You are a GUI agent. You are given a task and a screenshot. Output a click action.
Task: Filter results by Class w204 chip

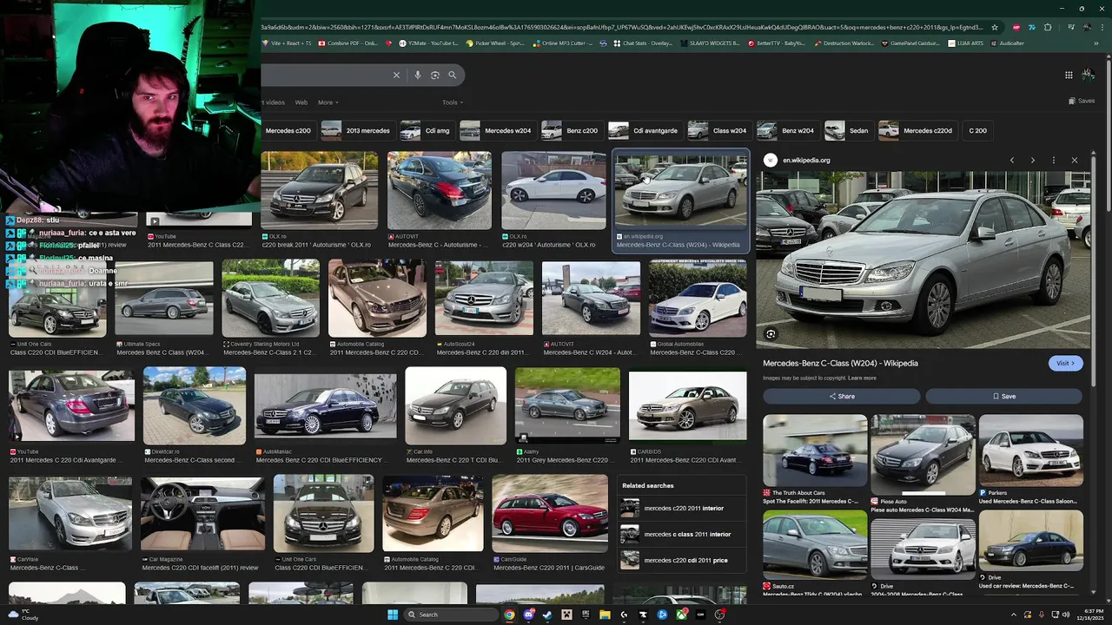point(718,130)
